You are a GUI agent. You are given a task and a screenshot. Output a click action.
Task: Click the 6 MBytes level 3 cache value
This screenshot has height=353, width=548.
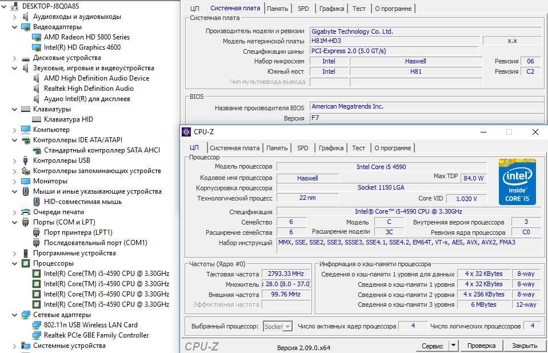point(483,305)
